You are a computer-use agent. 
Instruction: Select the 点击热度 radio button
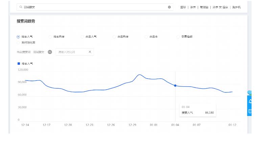point(114,37)
